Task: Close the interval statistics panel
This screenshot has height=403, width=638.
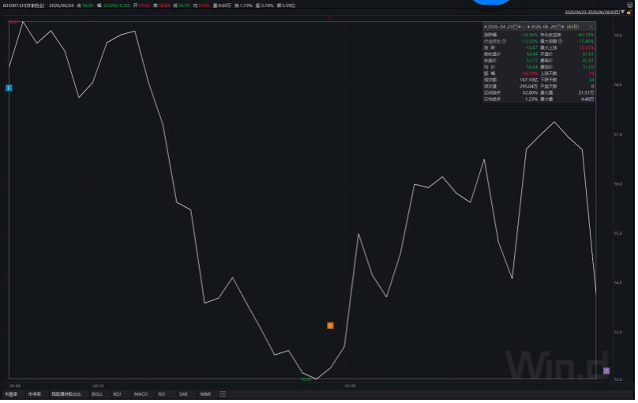Action: [x=591, y=26]
